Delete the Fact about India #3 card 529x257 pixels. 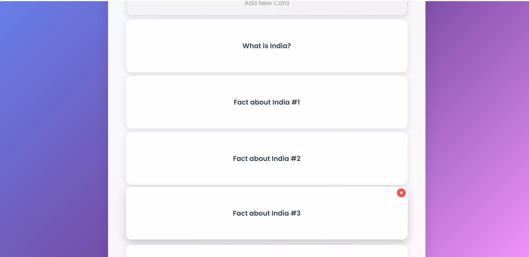[401, 193]
